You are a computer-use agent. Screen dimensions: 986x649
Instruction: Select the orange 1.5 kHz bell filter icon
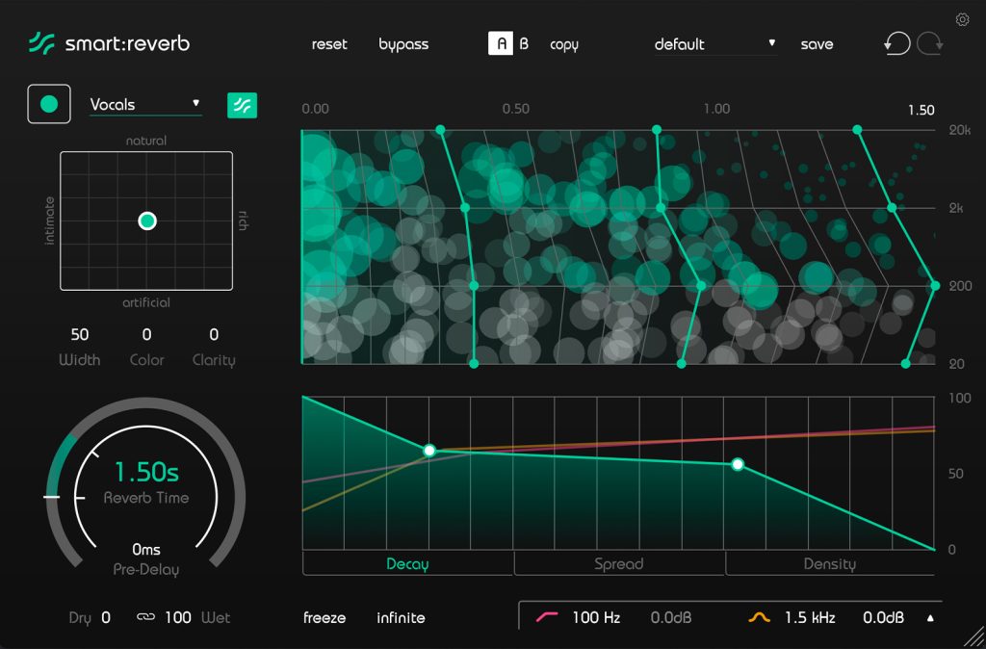757,617
